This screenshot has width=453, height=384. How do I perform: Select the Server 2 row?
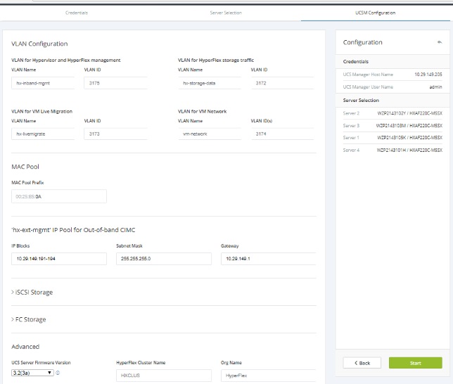pos(393,113)
